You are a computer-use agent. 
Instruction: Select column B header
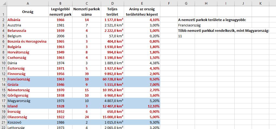[61, 3]
